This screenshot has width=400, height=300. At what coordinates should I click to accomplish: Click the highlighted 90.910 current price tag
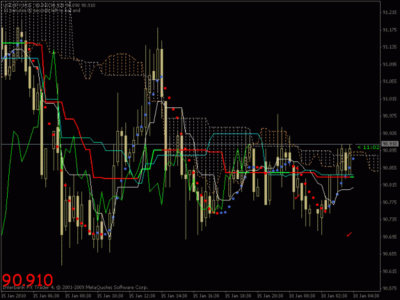(x=390, y=144)
